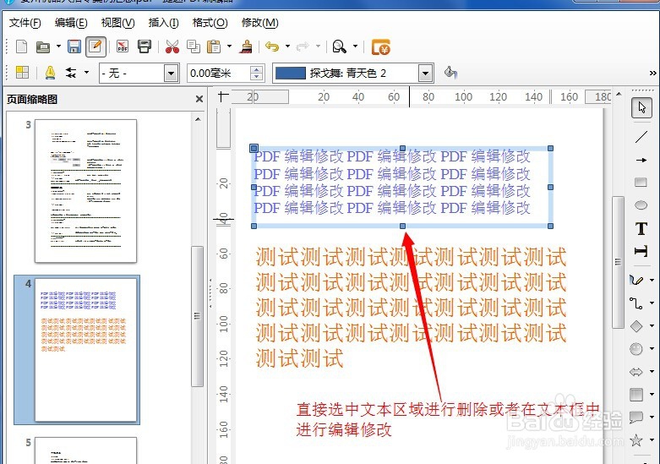Print the file with printer icon
The height and width of the screenshot is (464, 660).
[x=145, y=46]
